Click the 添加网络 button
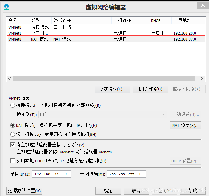 click(112, 89)
